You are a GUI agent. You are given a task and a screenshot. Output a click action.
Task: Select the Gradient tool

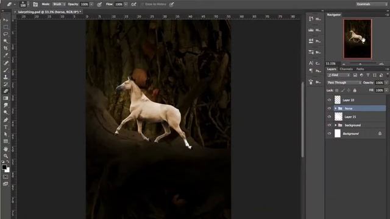point(5,99)
